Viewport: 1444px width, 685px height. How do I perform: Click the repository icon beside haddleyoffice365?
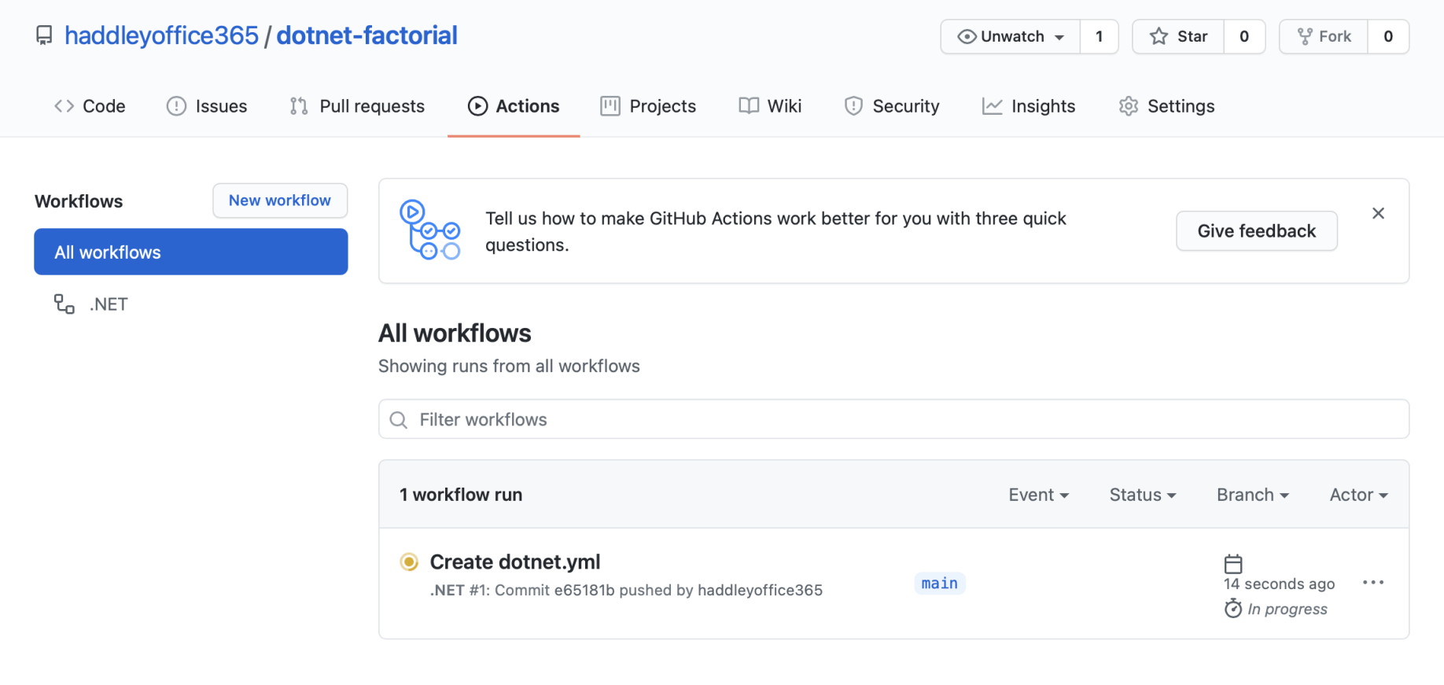click(x=45, y=35)
